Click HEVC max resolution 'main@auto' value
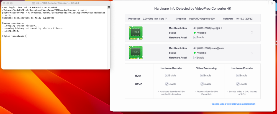This screenshot has height=114, width=277. [218, 48]
